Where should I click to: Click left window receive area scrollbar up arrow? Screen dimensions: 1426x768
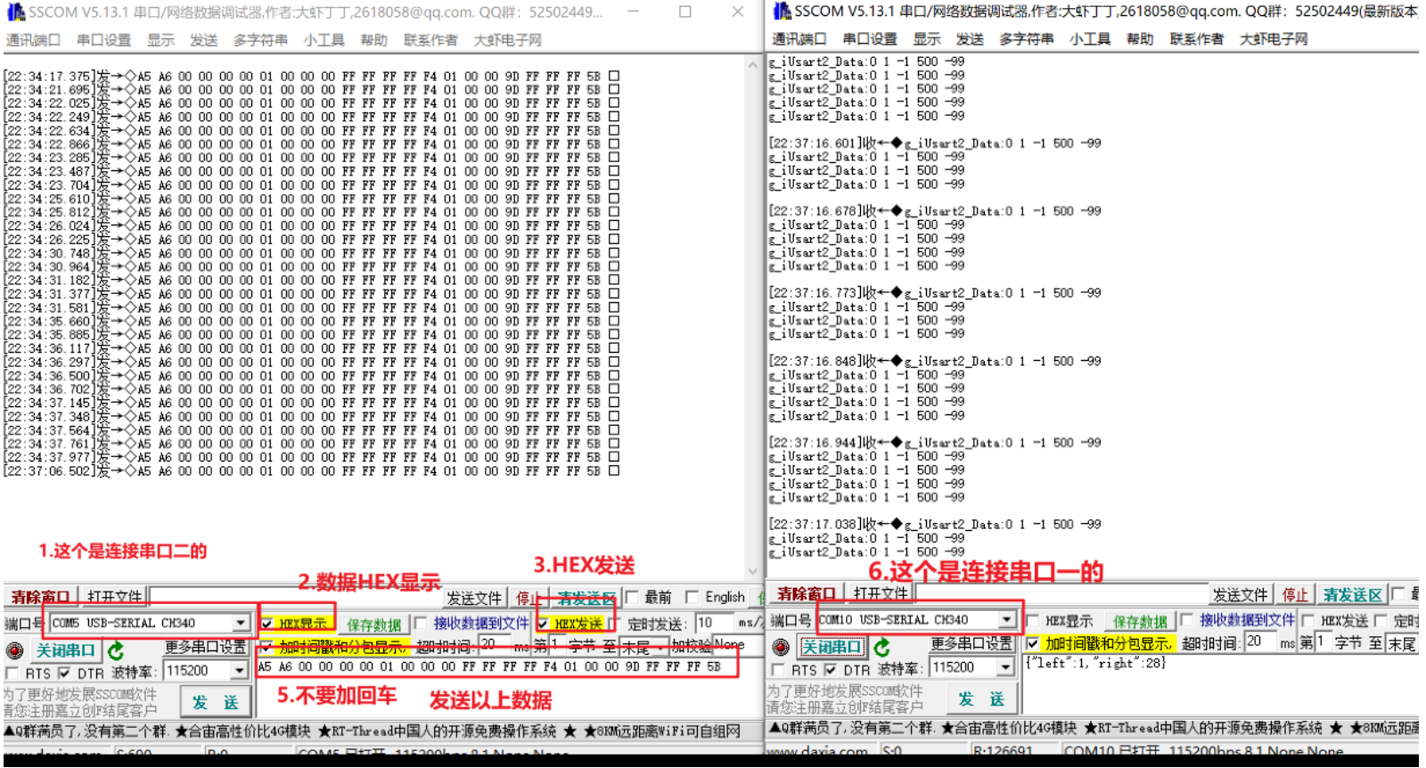tap(753, 64)
